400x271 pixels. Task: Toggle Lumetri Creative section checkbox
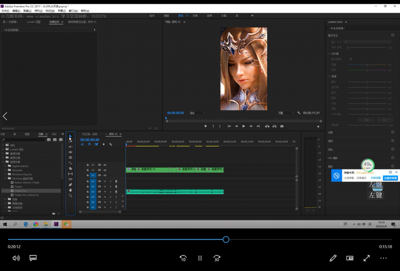coord(393,132)
